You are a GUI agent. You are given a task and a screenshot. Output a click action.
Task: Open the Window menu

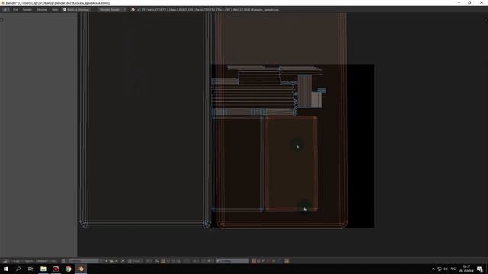[42, 10]
